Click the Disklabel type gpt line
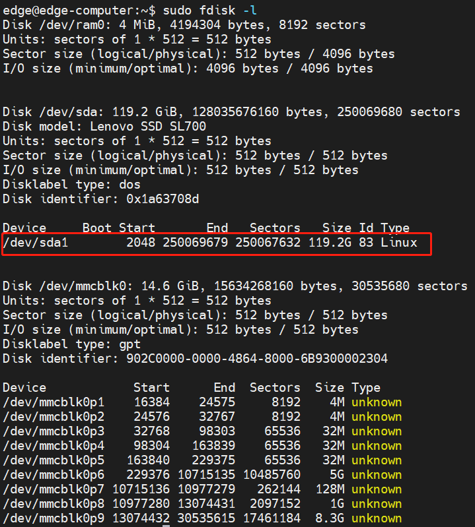Screen dimensions: 475x527 click(x=71, y=344)
